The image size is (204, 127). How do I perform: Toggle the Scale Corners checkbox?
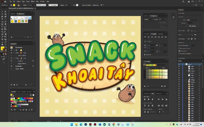tap(179, 51)
